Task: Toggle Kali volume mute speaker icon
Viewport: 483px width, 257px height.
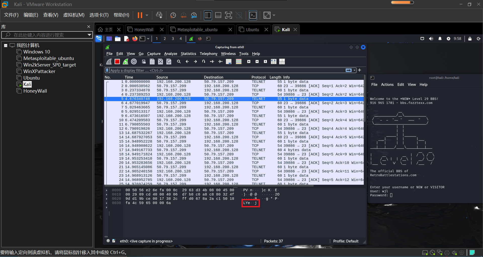Action: [431, 39]
